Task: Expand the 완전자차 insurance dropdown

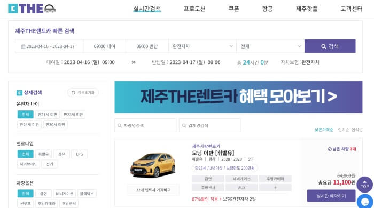Action: pos(202,46)
